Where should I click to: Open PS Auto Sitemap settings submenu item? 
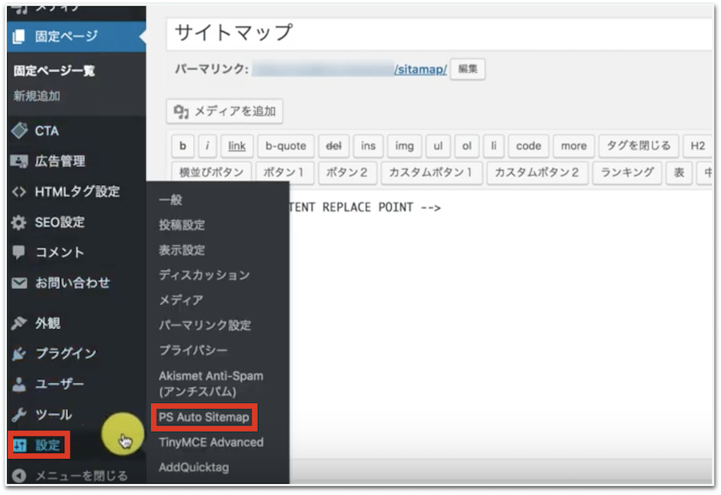coord(203,417)
